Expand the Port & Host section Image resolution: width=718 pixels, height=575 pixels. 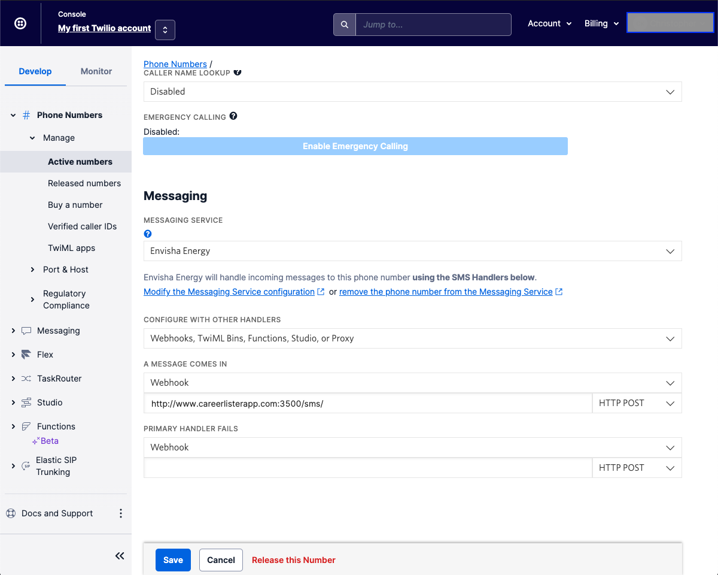point(32,270)
